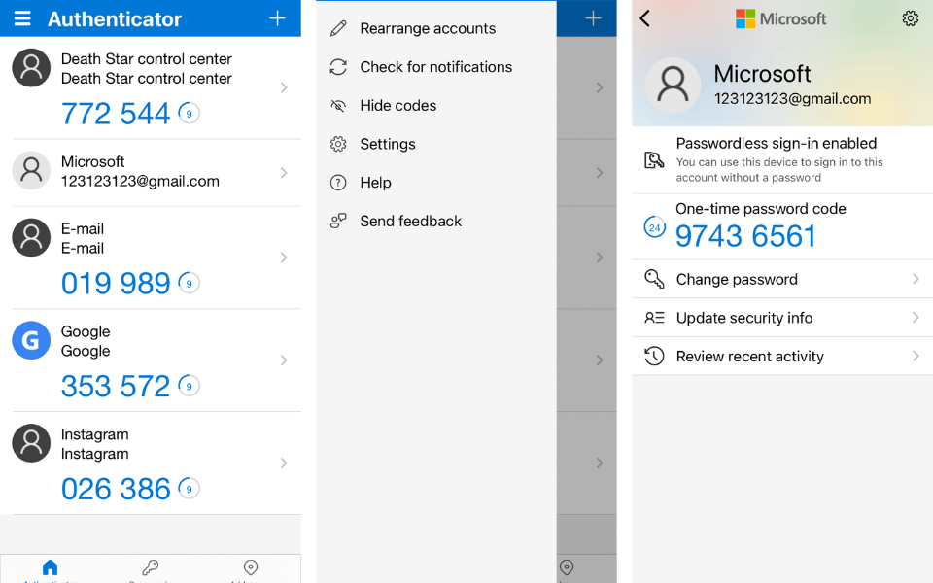Viewport: 933px width, 583px height.
Task: Select the Authenticator home tab icon
Action: point(51,566)
